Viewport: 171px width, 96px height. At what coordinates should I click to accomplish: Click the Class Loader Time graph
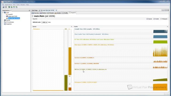(121, 37)
